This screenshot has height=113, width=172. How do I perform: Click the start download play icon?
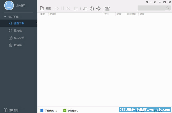[x=57, y=8]
